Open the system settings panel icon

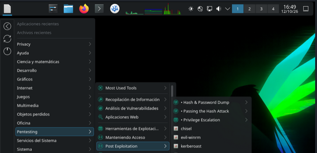tap(53, 9)
